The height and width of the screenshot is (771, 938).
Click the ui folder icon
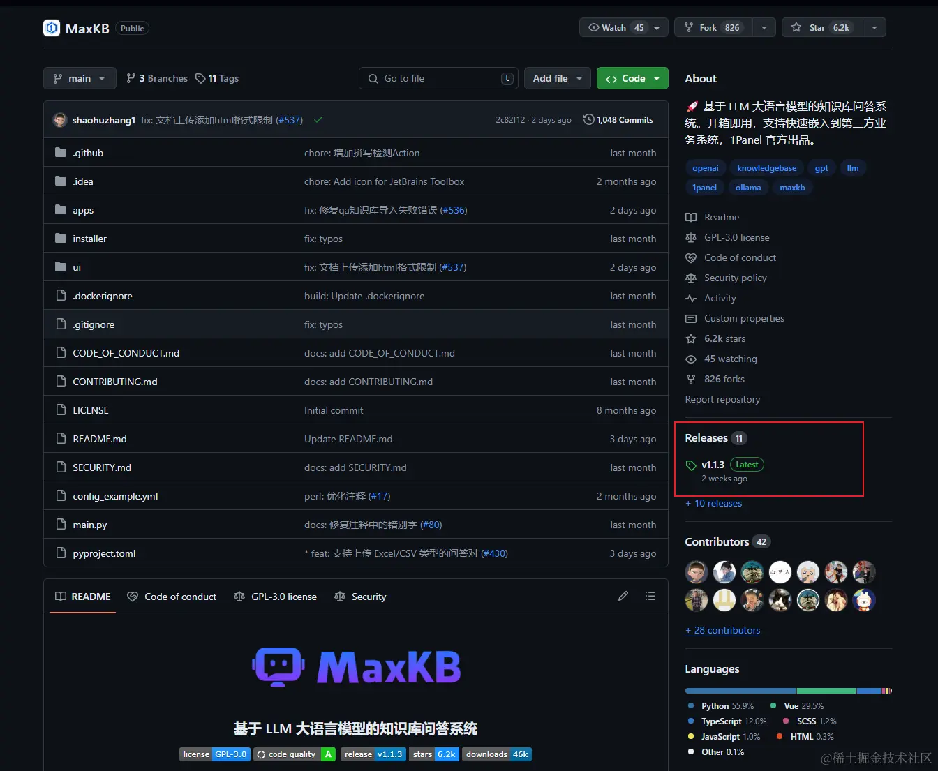click(61, 267)
